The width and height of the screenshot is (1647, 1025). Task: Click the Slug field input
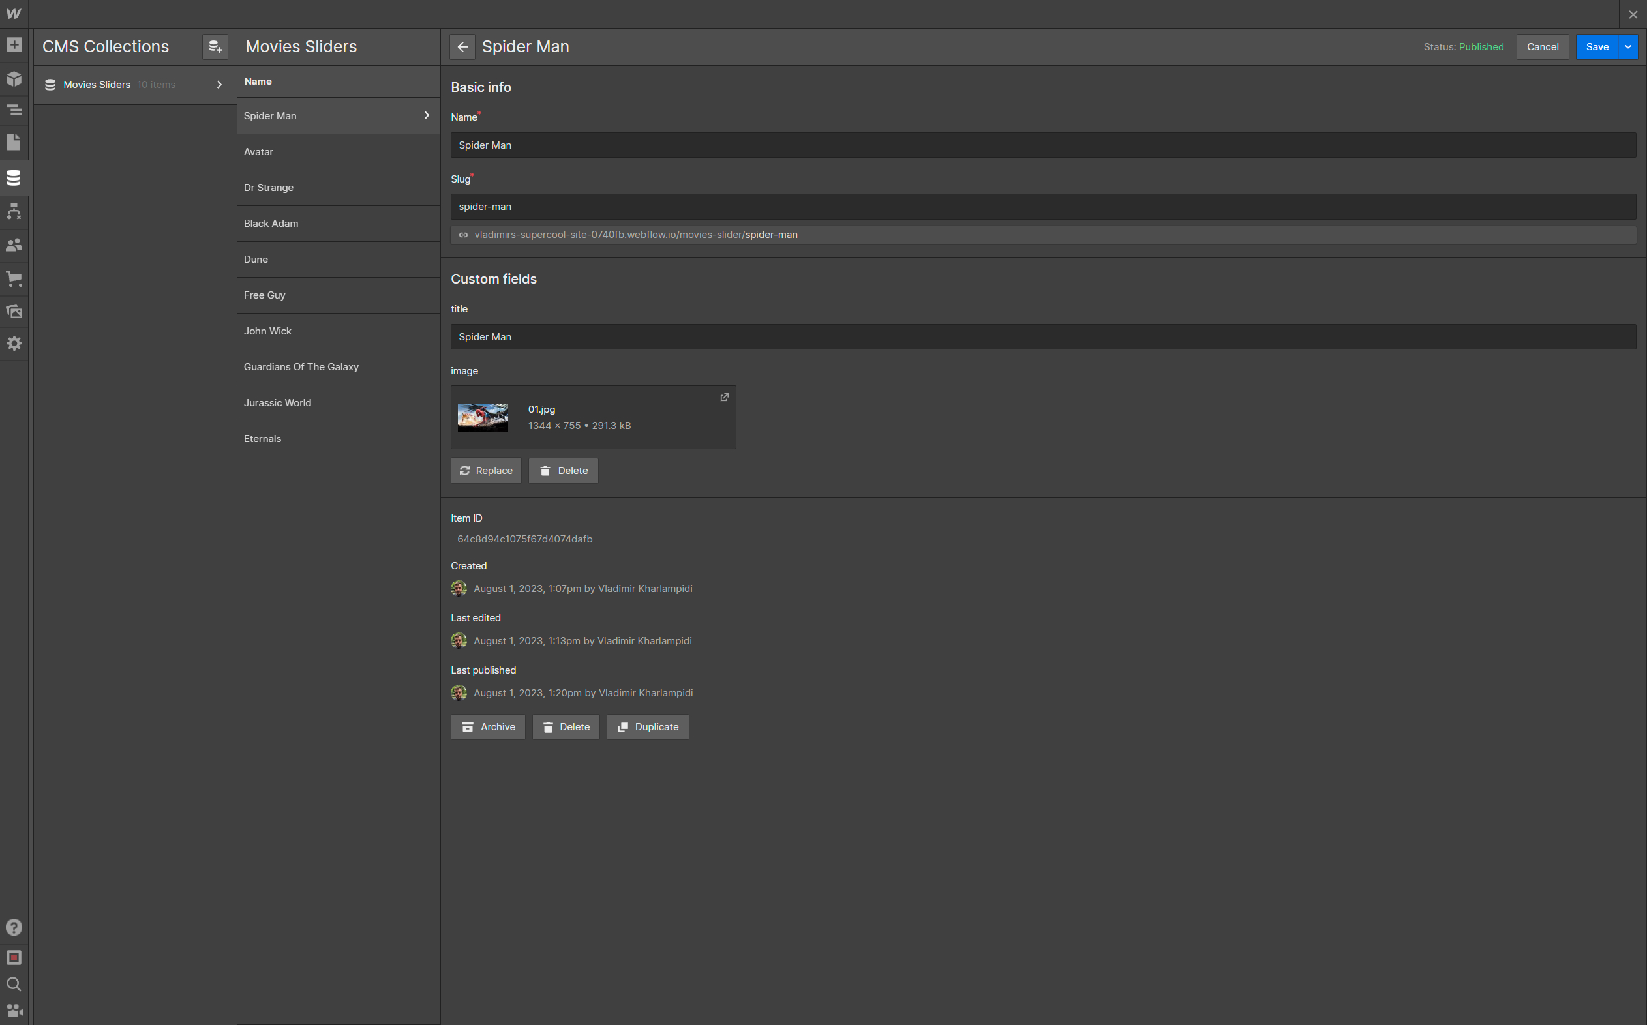(x=1044, y=207)
